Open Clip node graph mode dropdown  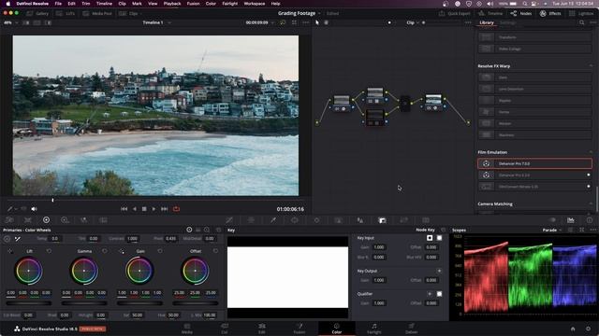pos(413,22)
